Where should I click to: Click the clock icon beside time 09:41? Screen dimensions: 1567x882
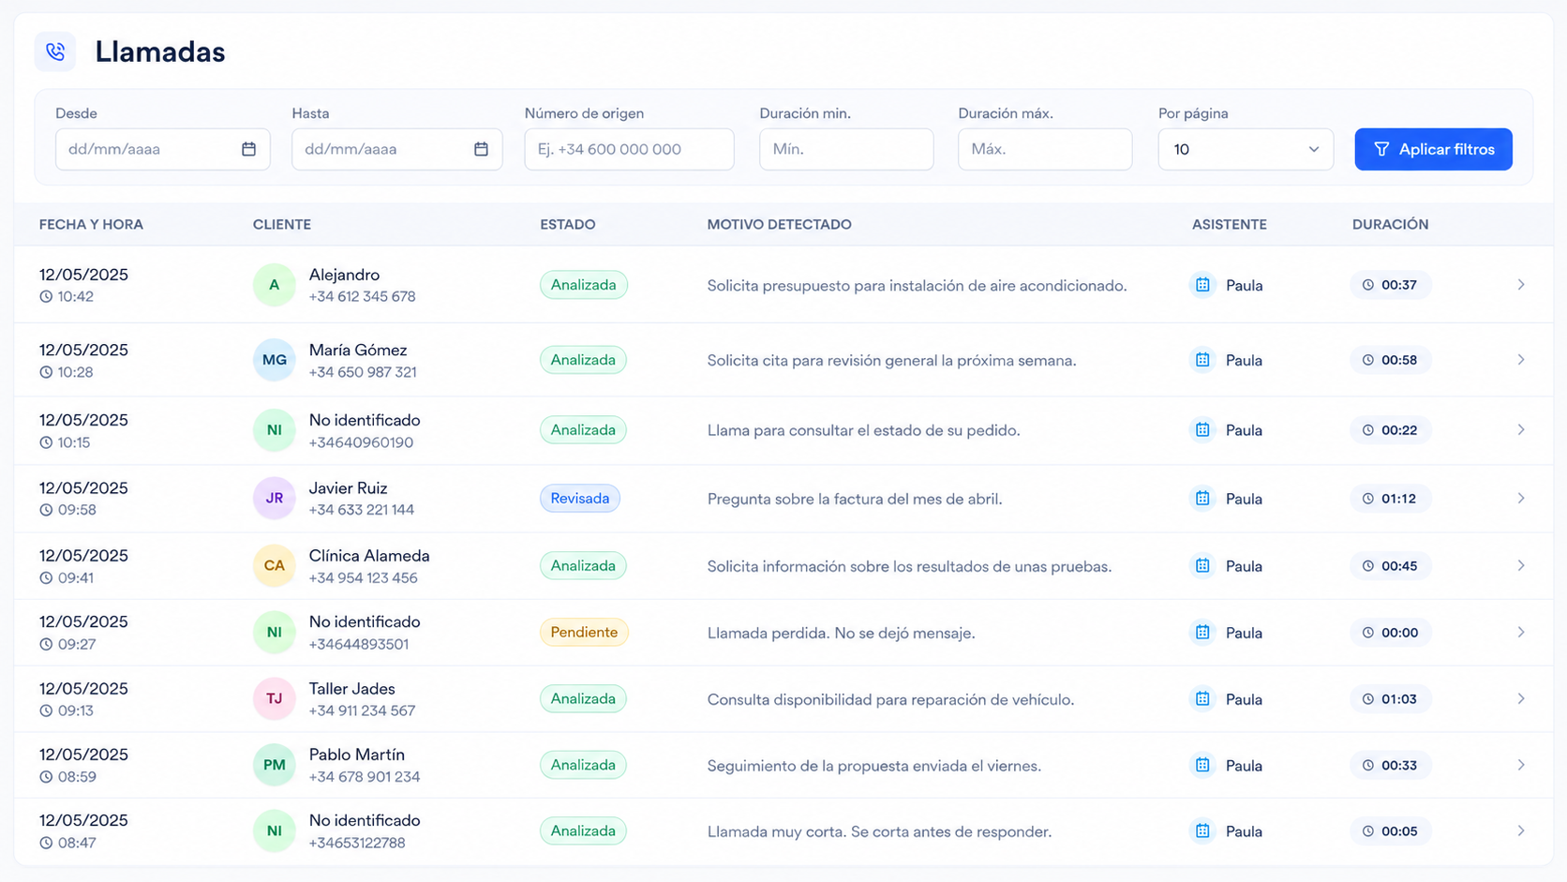point(46,578)
